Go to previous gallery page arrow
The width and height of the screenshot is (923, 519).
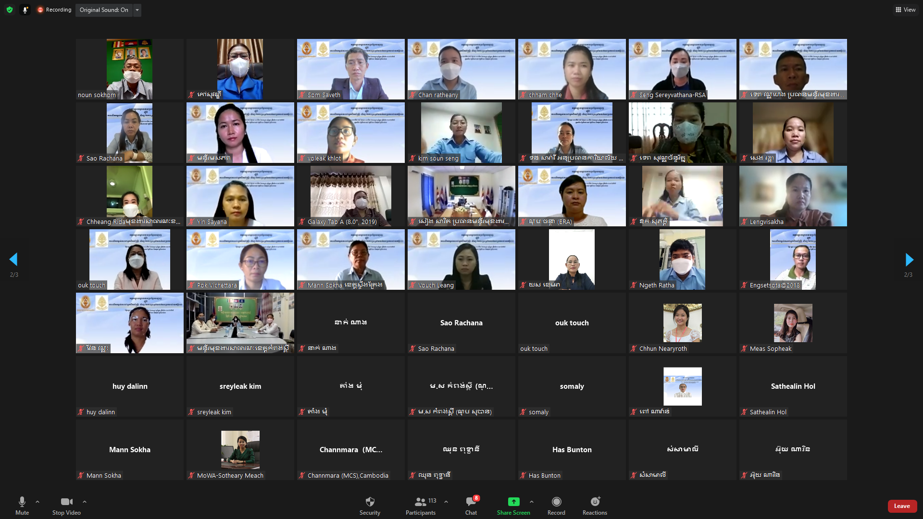click(13, 260)
